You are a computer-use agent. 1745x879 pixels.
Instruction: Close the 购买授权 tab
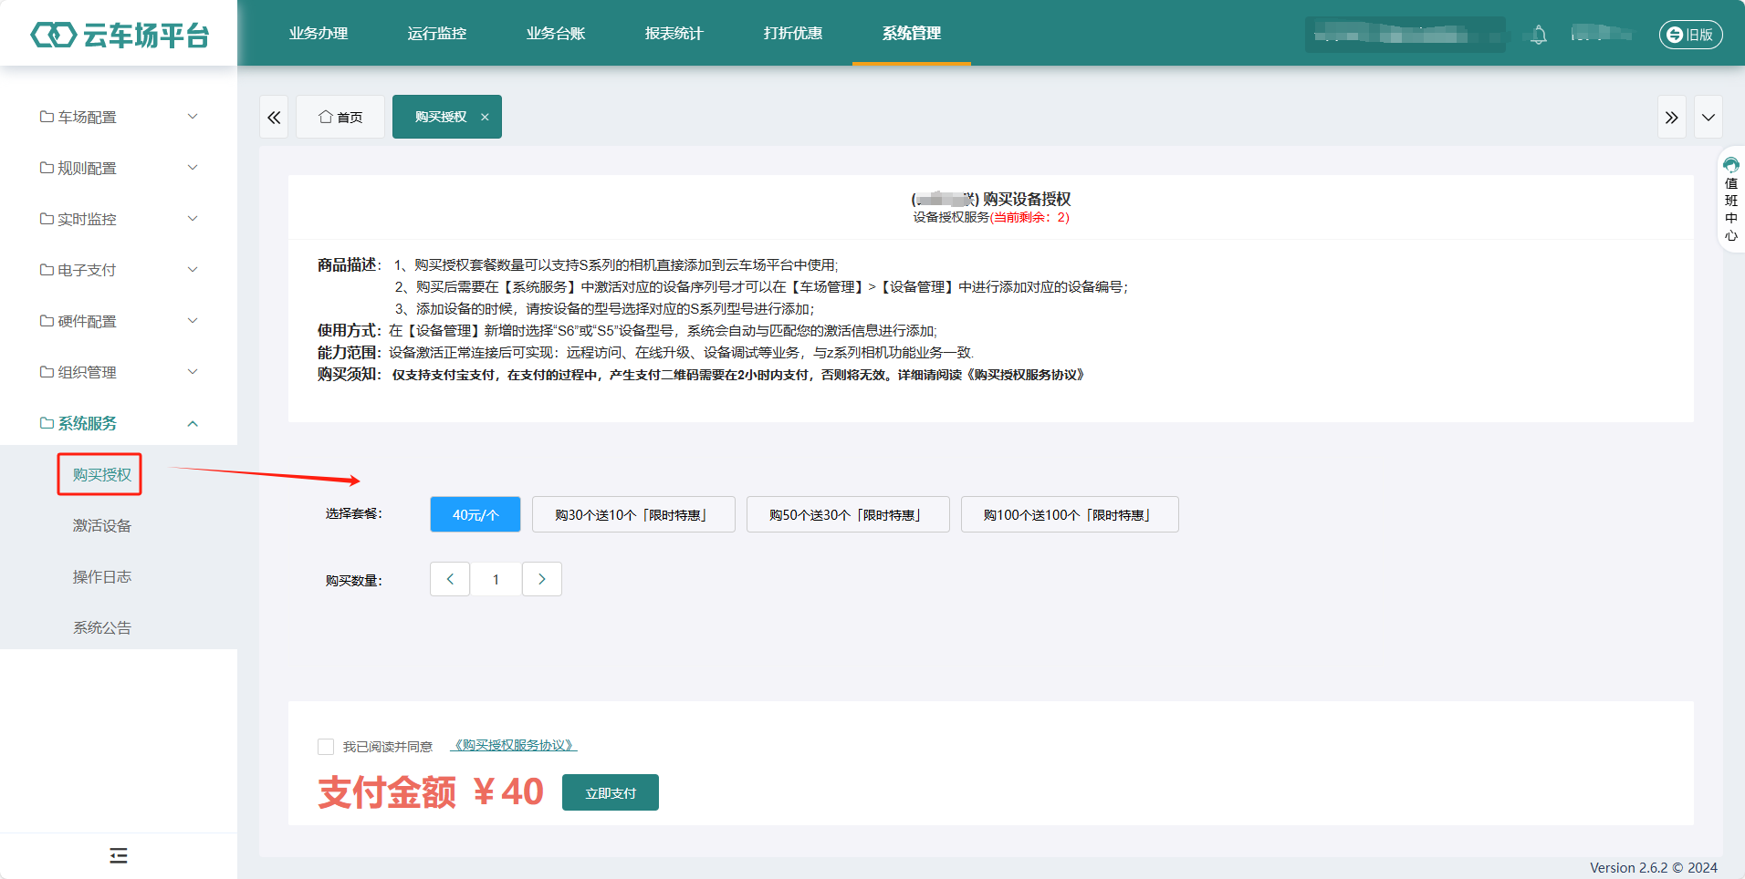[x=485, y=117]
